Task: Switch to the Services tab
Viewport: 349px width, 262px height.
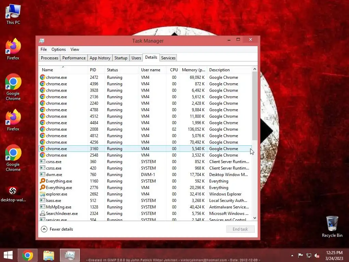Action: (x=168, y=58)
